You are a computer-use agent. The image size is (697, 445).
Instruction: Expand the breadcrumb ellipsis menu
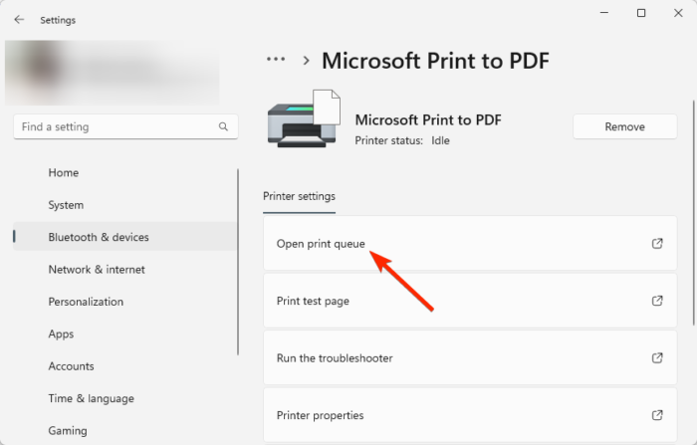pyautogui.click(x=276, y=61)
